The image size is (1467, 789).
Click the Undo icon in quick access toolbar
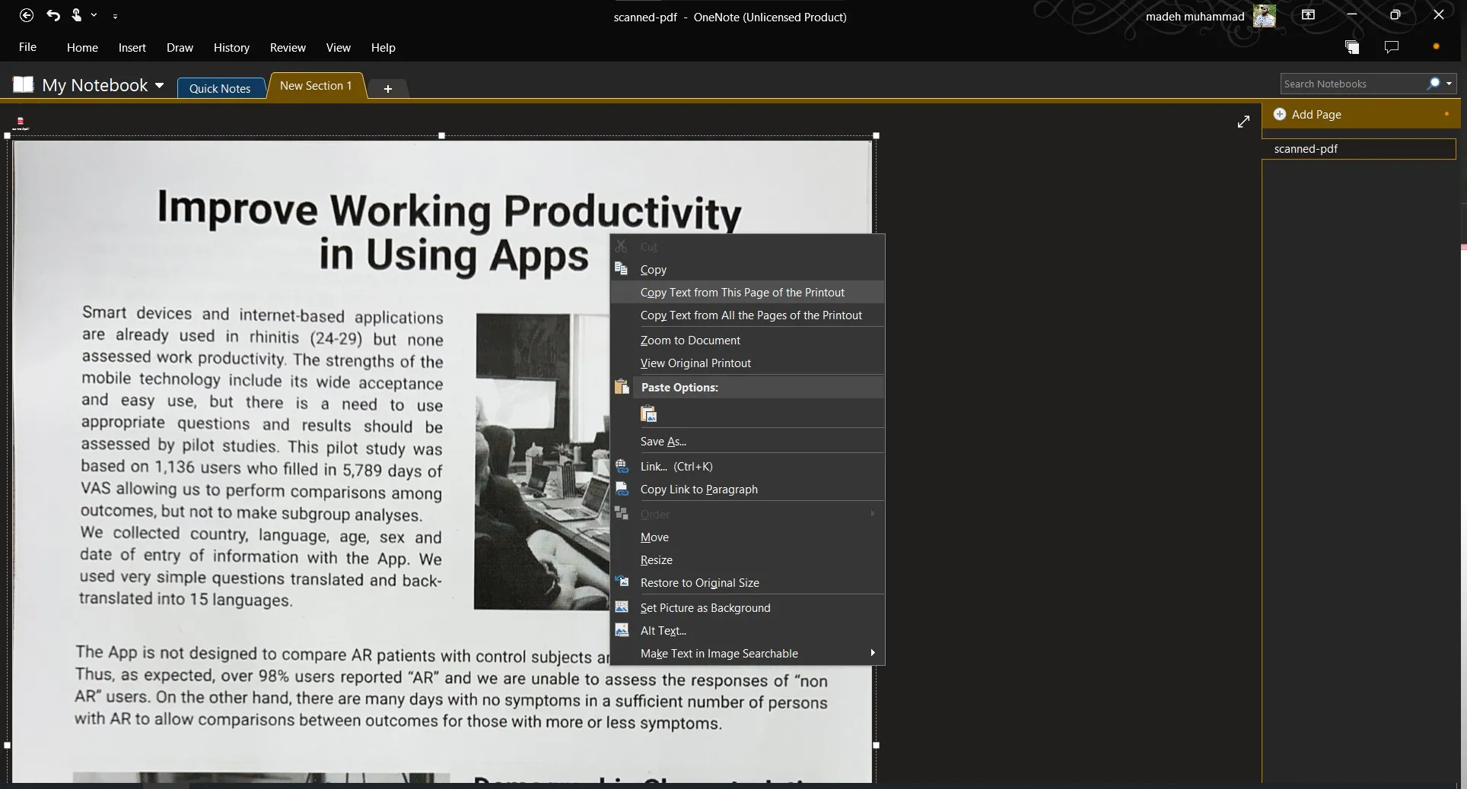[53, 15]
